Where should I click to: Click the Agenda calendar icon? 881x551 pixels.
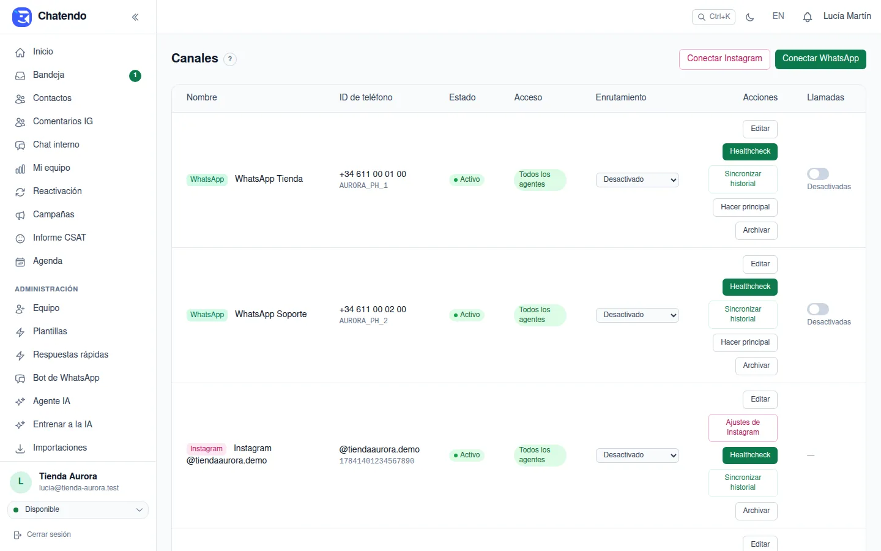tap(20, 261)
